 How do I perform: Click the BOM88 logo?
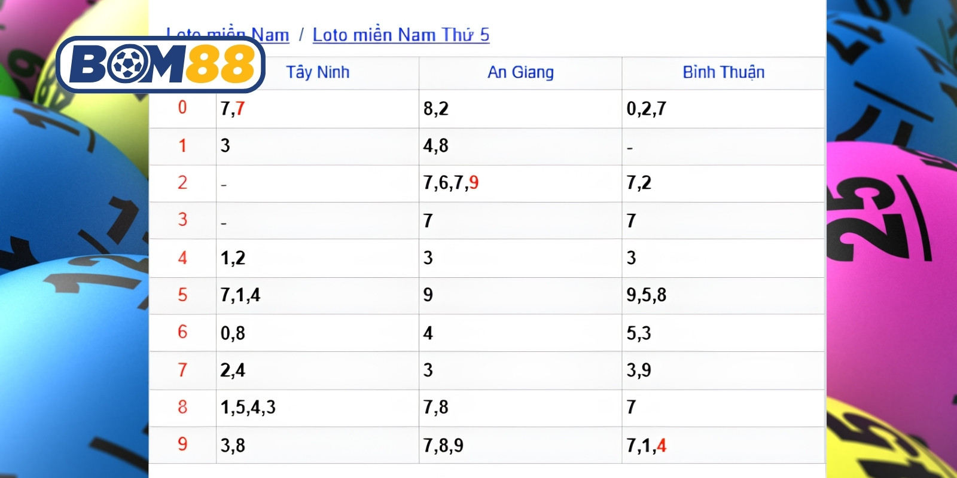coord(160,65)
